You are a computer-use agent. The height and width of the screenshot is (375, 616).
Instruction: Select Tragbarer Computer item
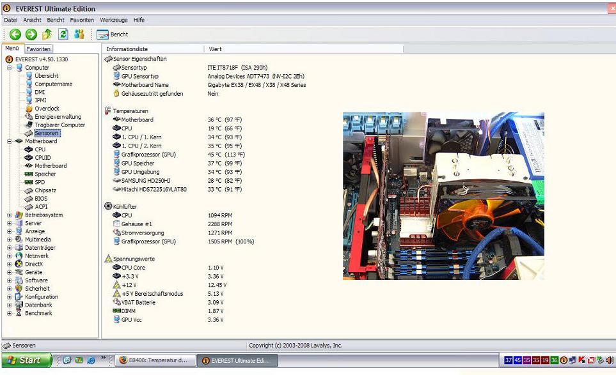pos(59,125)
